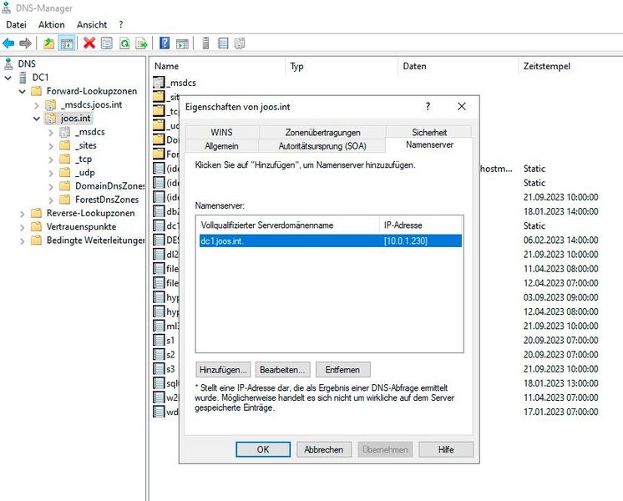623x501 pixels.
Task: Click the DC1 server icon in tree
Action: point(23,77)
